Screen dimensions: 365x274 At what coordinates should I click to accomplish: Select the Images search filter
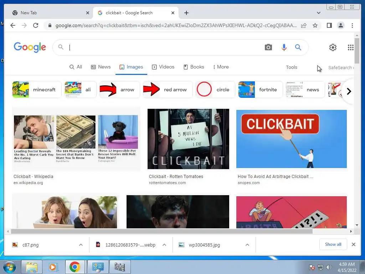(x=131, y=67)
